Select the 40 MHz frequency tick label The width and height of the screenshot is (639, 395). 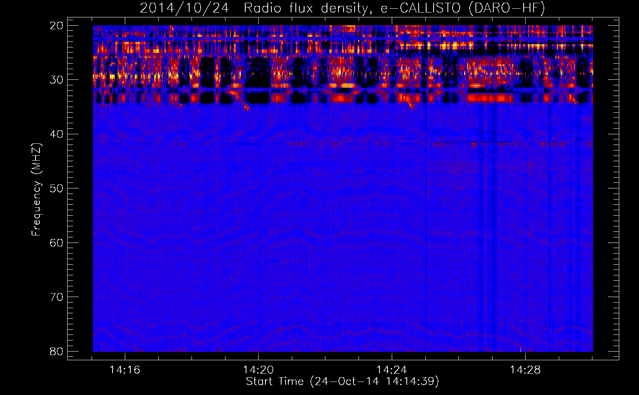(57, 134)
